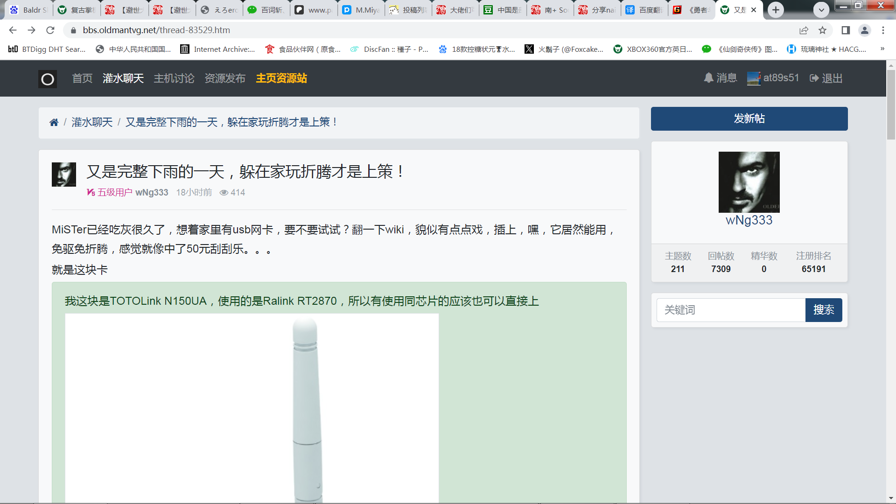Image resolution: width=896 pixels, height=504 pixels.
Task: Open the 灌水聊天 nav item
Action: click(x=123, y=78)
